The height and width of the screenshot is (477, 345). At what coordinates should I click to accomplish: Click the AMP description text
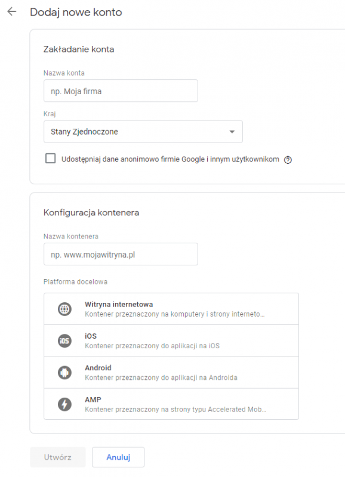pos(175,410)
